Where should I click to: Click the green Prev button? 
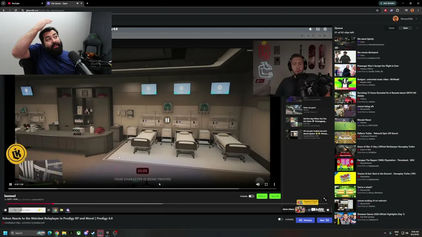coord(262,196)
